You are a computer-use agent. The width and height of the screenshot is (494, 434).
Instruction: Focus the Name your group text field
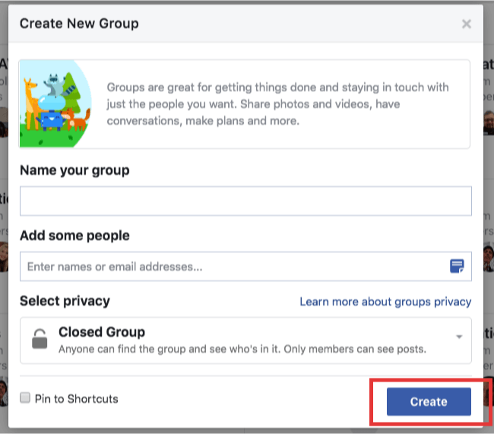tap(245, 201)
